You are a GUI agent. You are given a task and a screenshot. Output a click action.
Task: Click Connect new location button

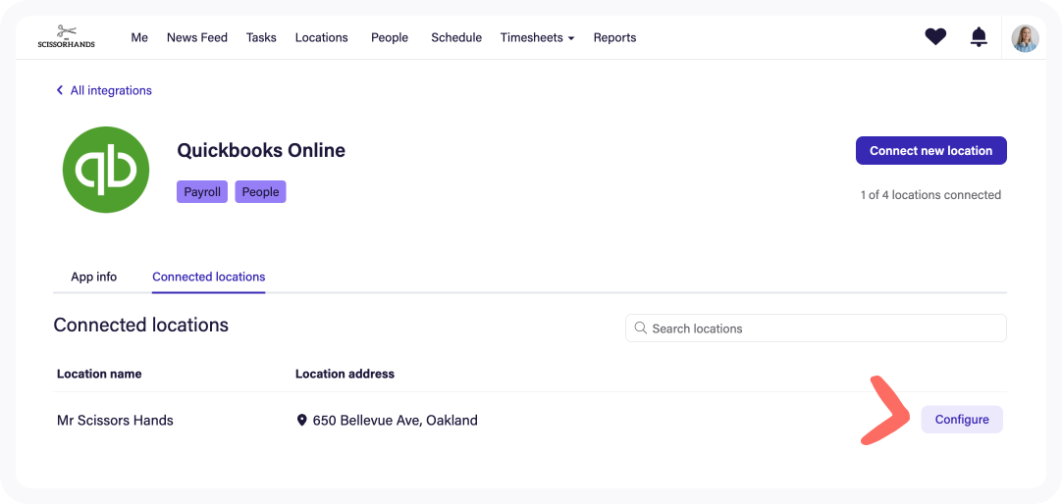(931, 151)
